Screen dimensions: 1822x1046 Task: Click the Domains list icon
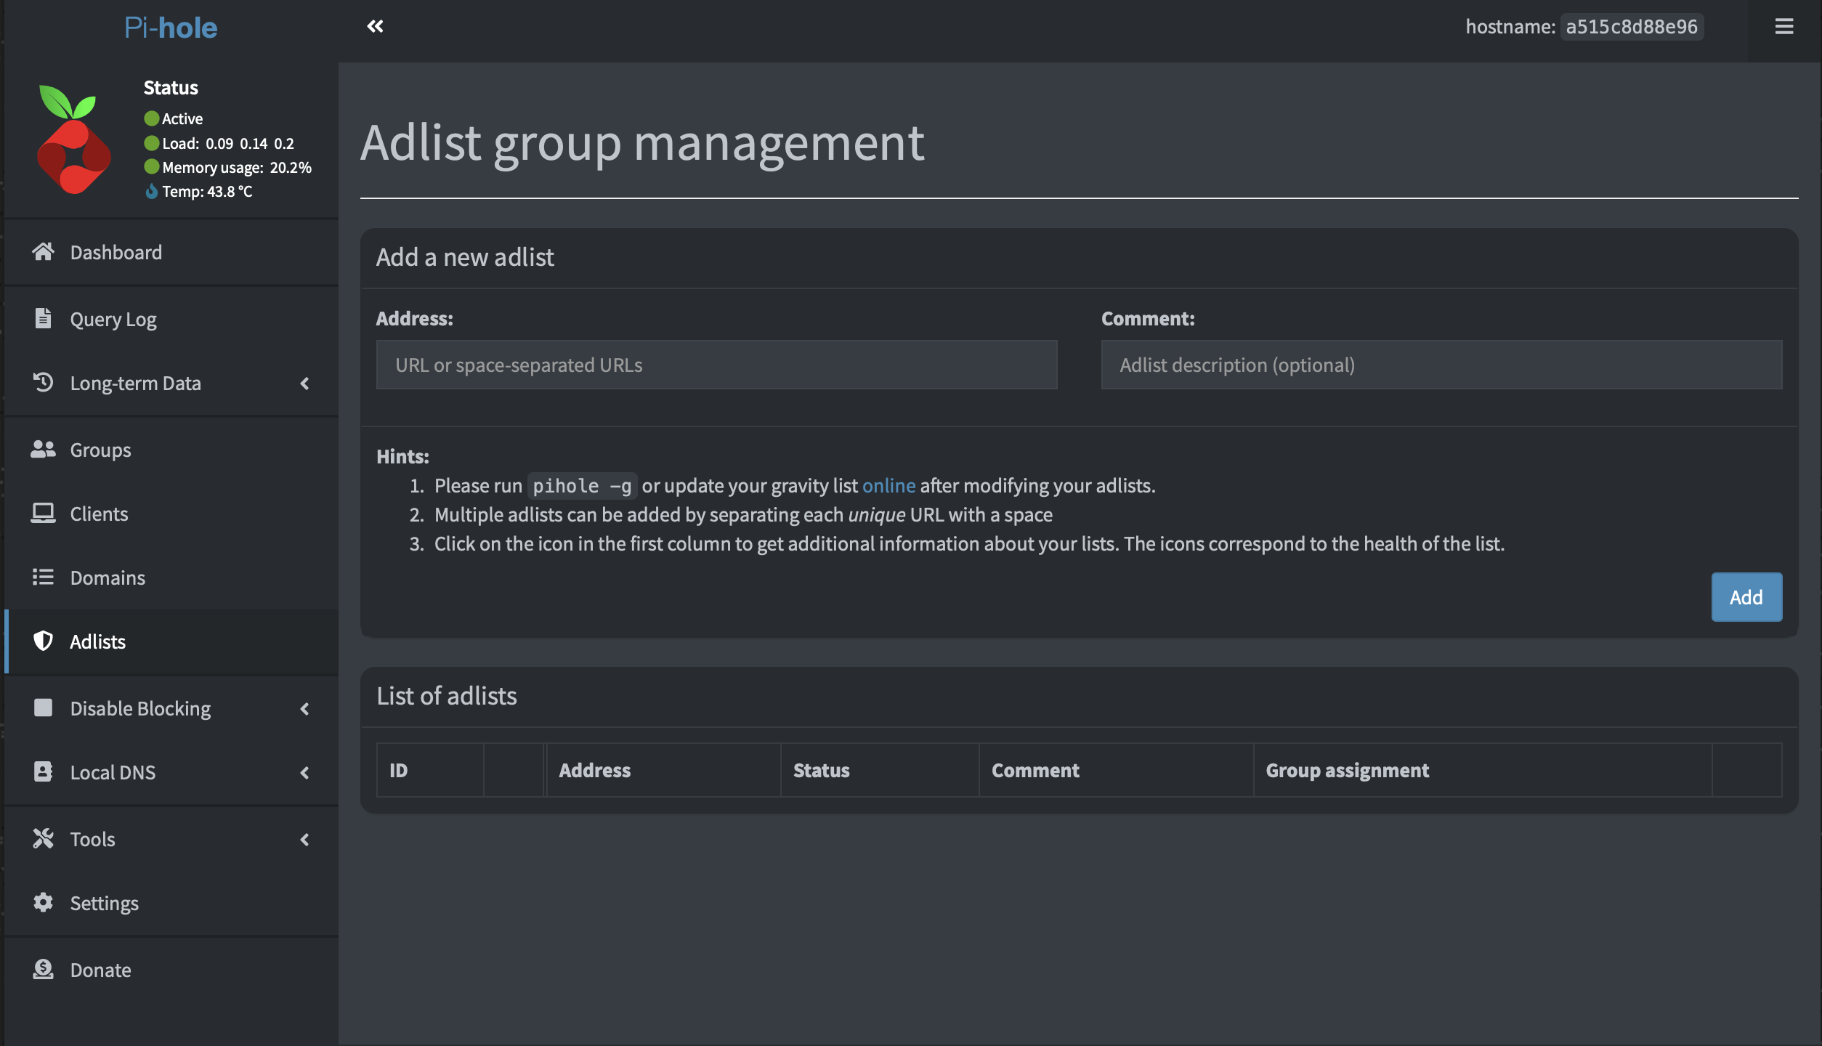pos(43,577)
